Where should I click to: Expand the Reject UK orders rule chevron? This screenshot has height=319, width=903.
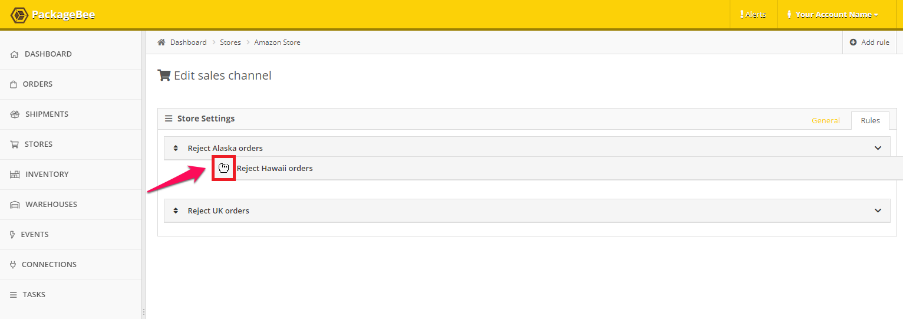878,211
